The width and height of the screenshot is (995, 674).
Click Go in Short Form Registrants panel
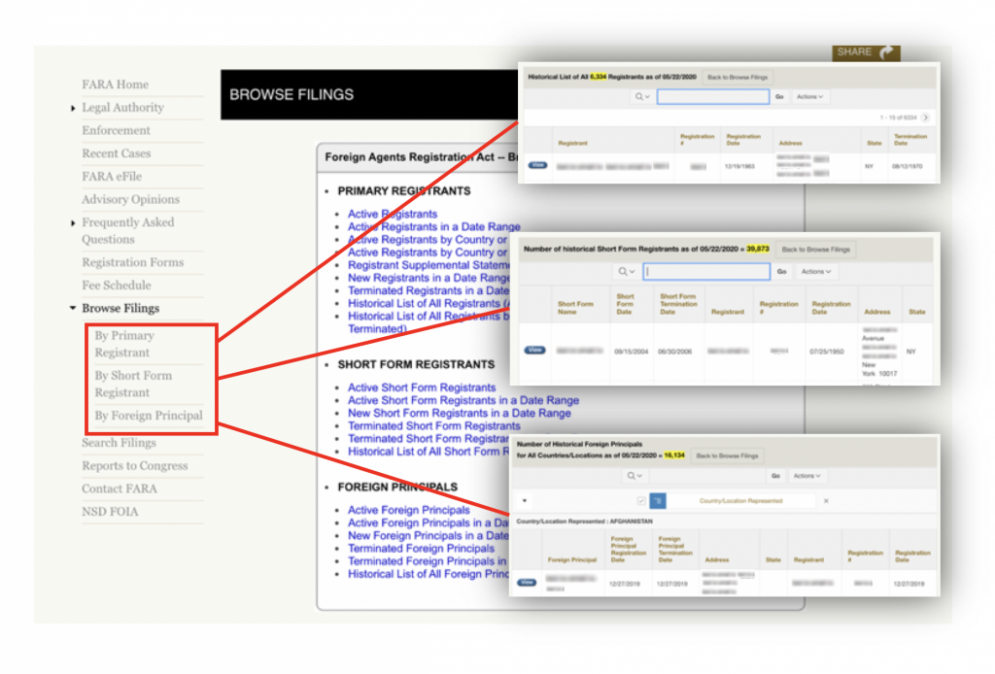(782, 271)
